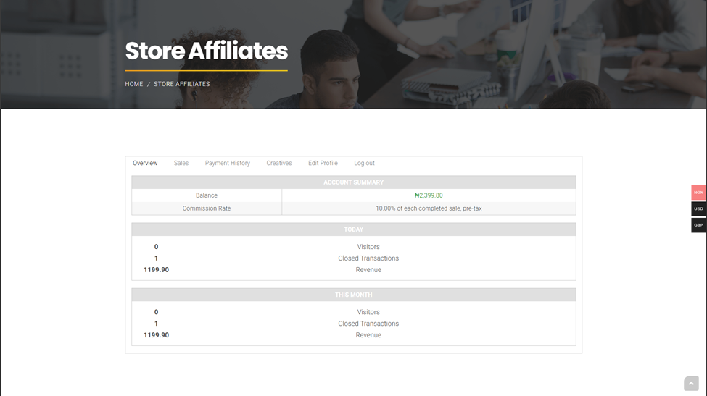Click the green ₦2,399.80 balance amount
Viewport: 707px width, 396px height.
click(429, 195)
